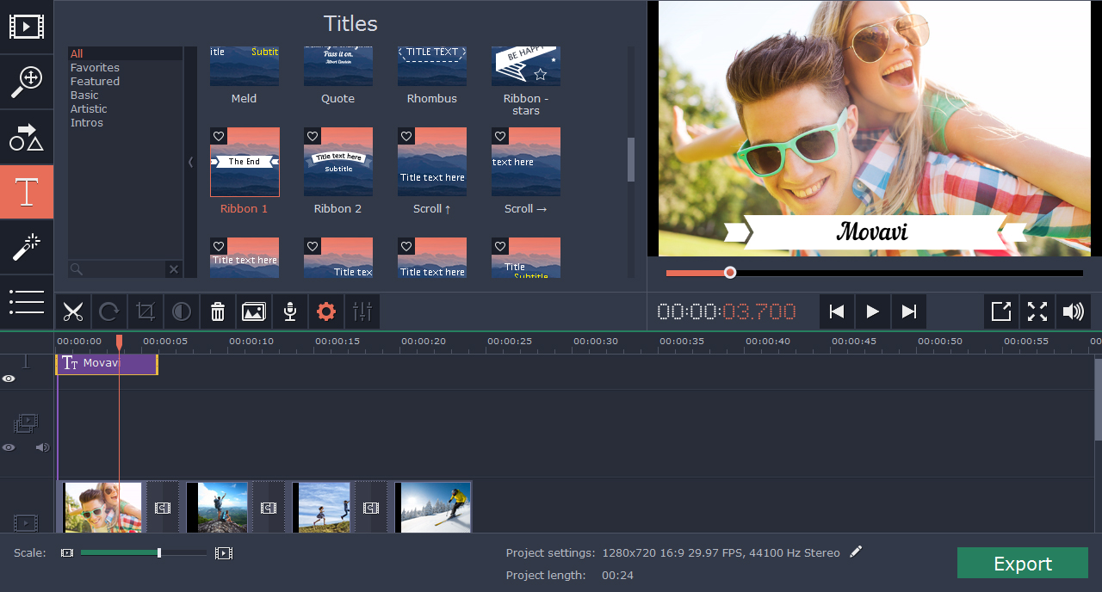Collapse the Titles panel with the chevron
The height and width of the screenshot is (592, 1102).
point(191,162)
